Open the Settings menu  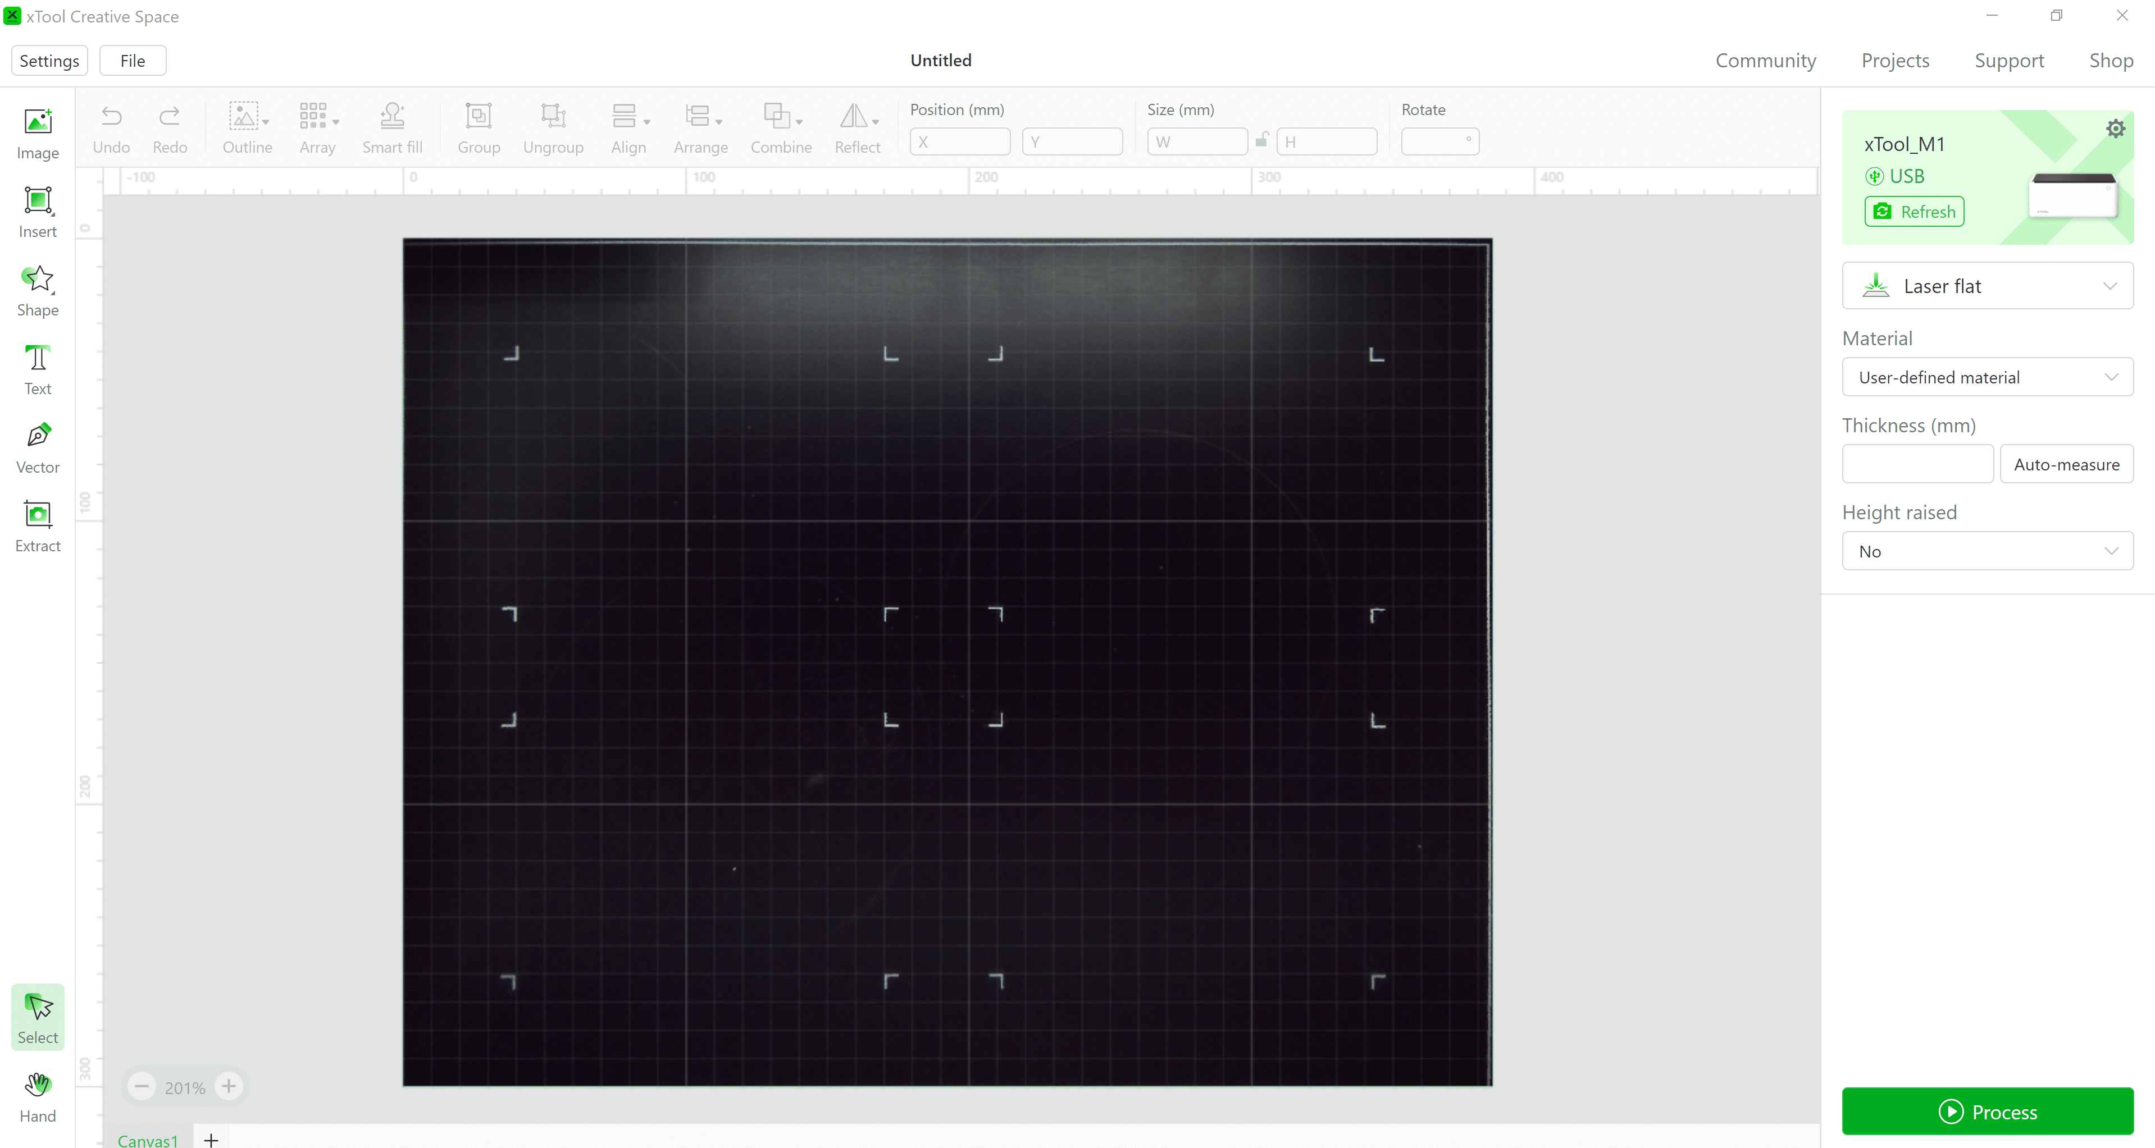tap(50, 61)
